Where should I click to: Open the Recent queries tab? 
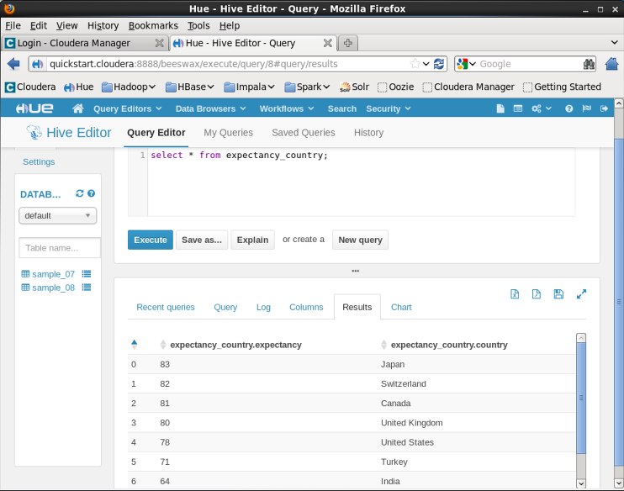pos(166,307)
